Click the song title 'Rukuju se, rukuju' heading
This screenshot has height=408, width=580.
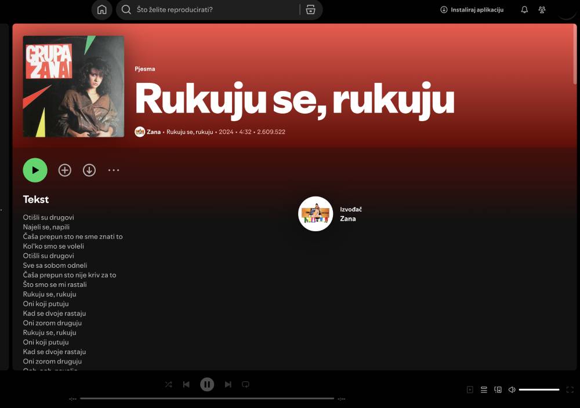[x=295, y=100]
